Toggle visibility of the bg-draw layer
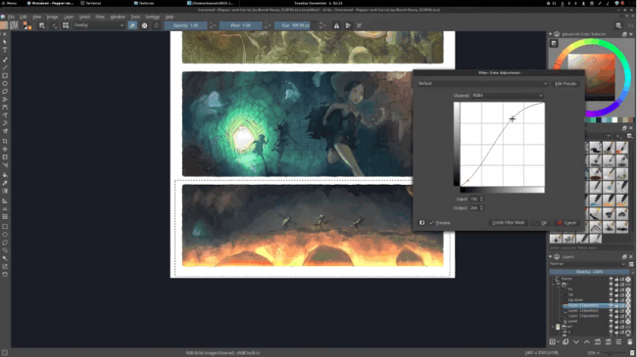This screenshot has width=637, height=357. click(x=611, y=300)
